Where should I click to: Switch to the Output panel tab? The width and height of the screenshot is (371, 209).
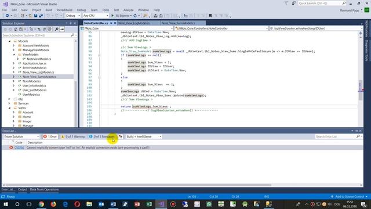[x=23, y=190]
